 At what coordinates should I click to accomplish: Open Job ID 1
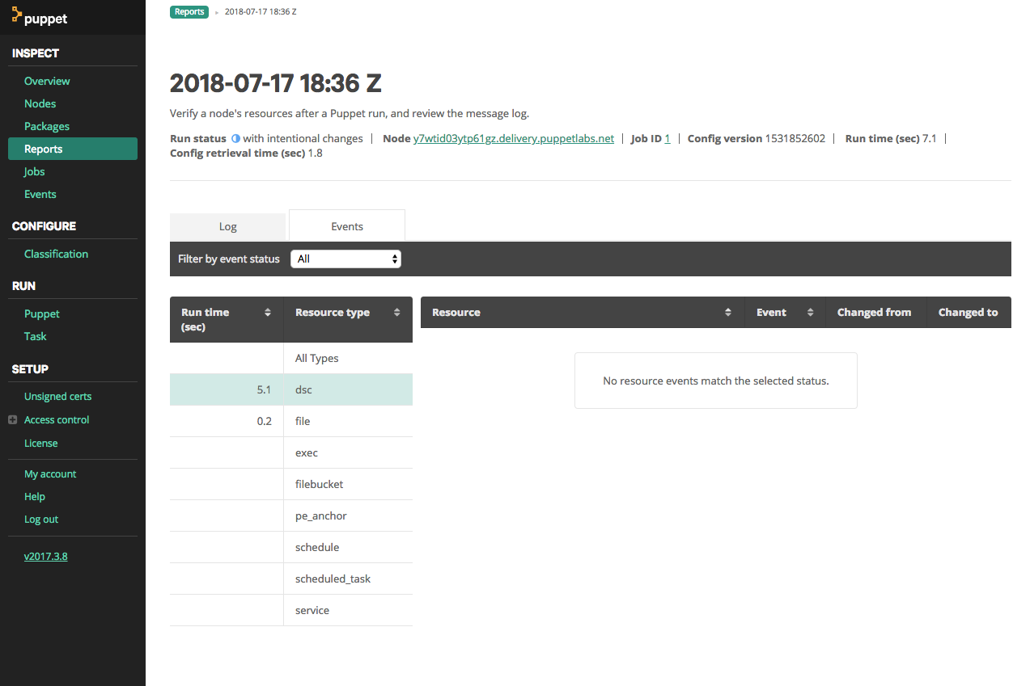pyautogui.click(x=669, y=138)
